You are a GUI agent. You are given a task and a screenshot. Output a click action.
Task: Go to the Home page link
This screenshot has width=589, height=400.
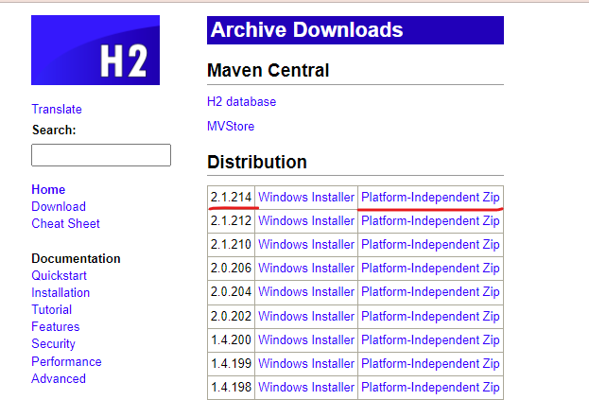(48, 189)
